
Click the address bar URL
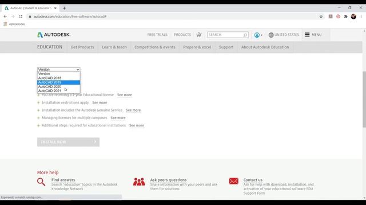coord(70,17)
